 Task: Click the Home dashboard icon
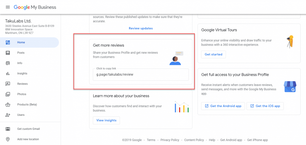(x=7, y=42)
